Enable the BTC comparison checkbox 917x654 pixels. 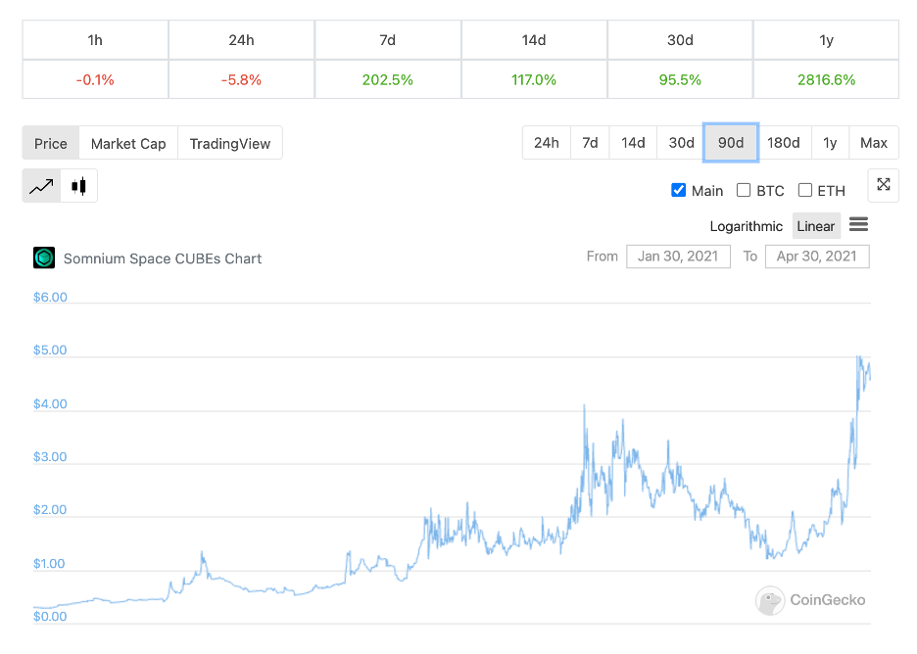(x=744, y=191)
